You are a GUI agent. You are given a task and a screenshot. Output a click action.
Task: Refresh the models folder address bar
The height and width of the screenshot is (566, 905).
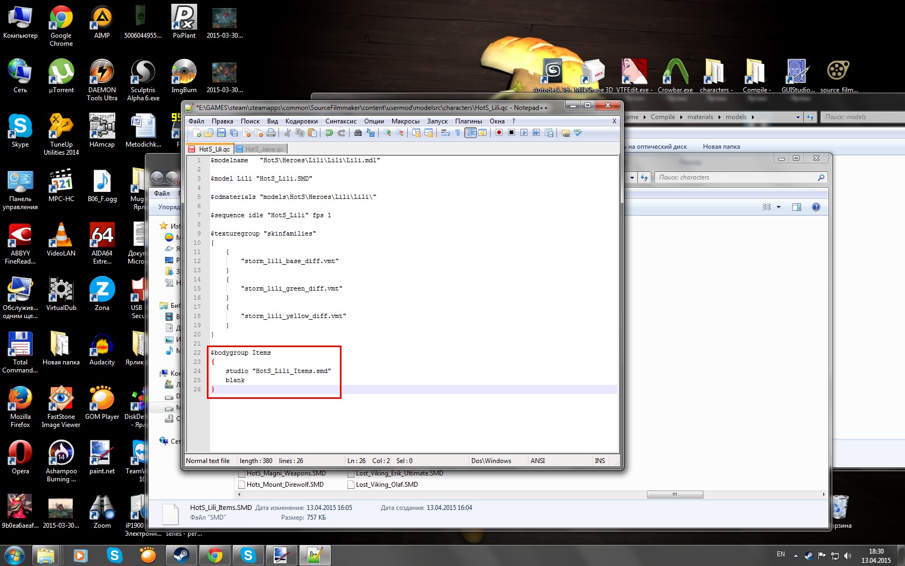point(810,117)
